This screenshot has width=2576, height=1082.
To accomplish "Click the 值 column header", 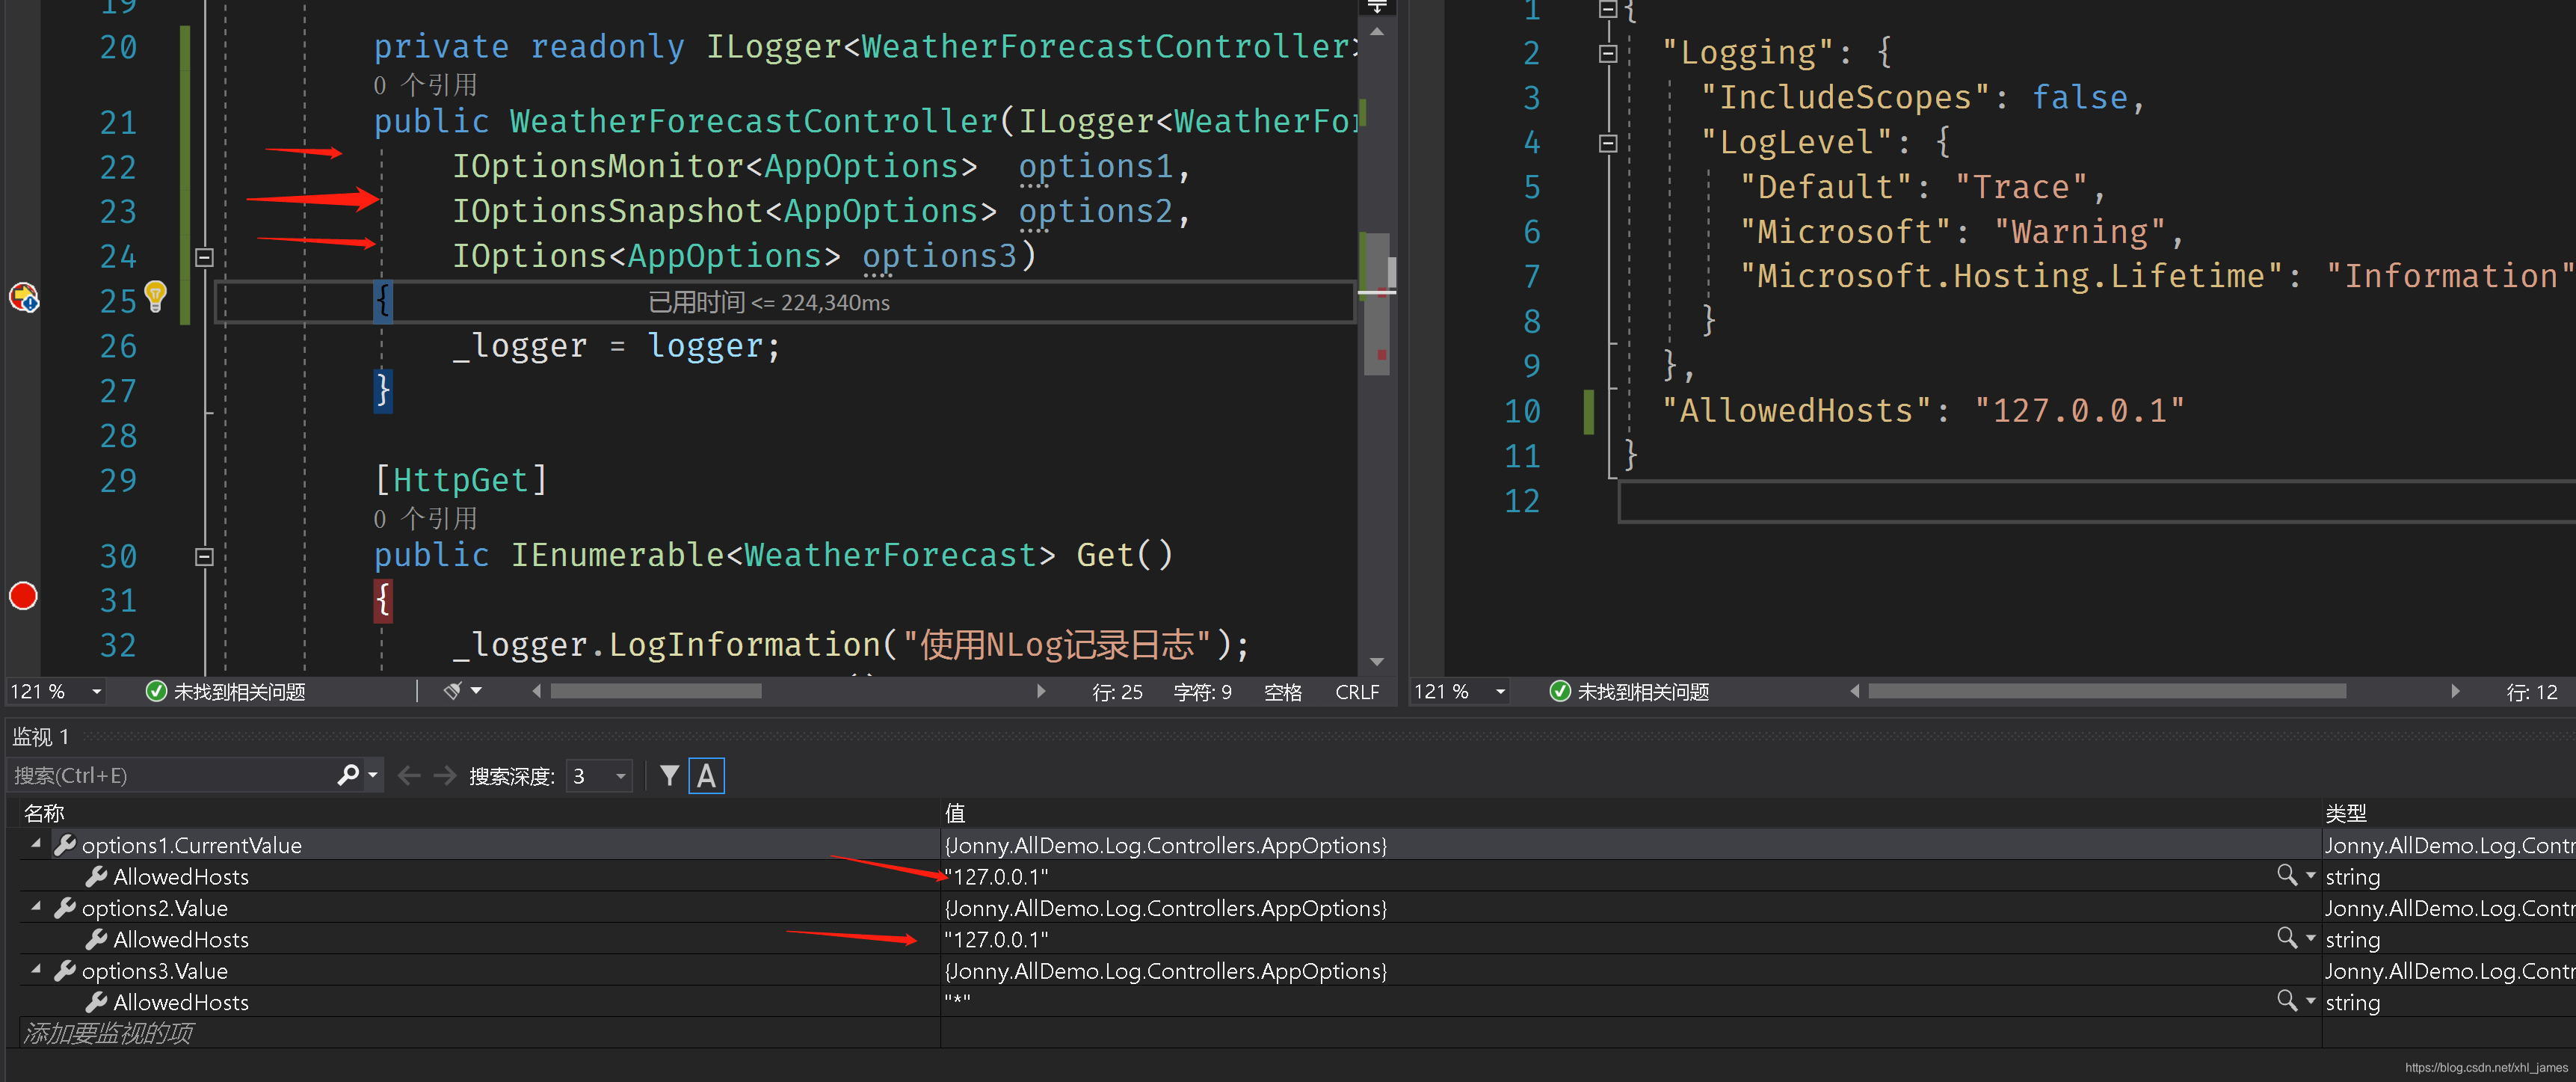I will [x=955, y=813].
